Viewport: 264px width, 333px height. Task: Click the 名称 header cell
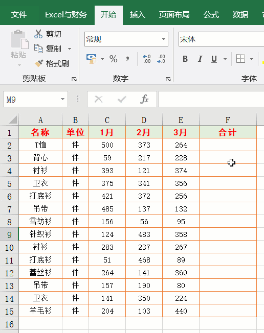point(40,132)
